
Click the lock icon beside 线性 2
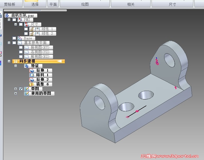[32, 34]
